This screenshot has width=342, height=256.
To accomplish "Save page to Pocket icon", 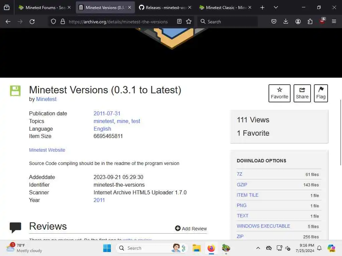I will point(274,21).
